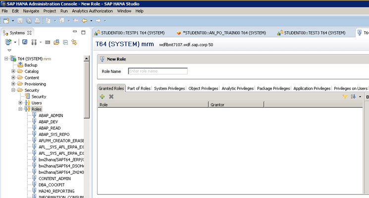Switch to STUDENT00::AN_PO_TRAIN00 editor tab
Screen dimensions: 369x198
[224, 33]
